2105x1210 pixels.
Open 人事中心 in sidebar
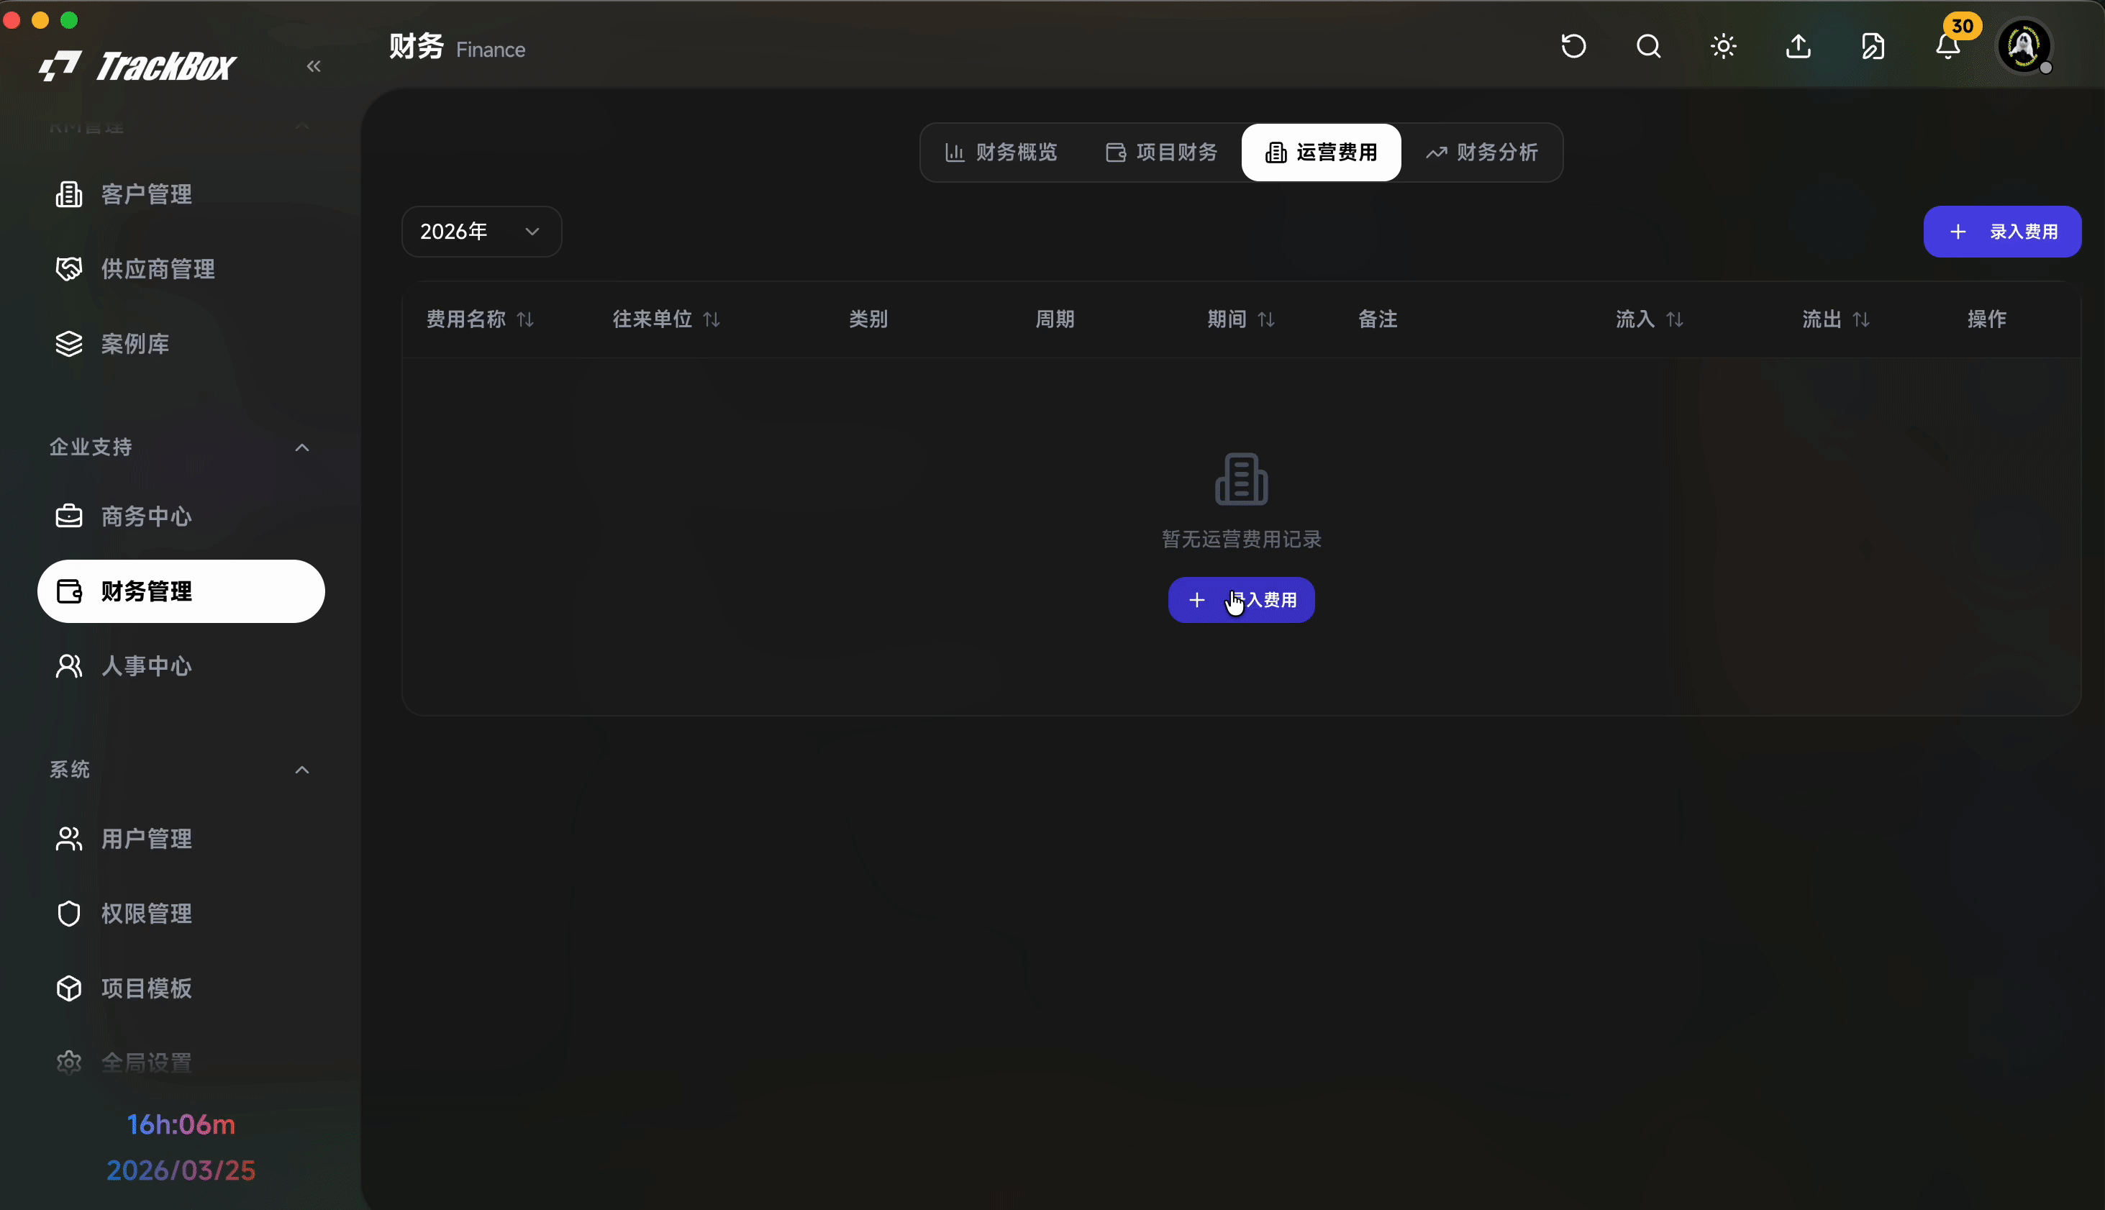coord(181,666)
